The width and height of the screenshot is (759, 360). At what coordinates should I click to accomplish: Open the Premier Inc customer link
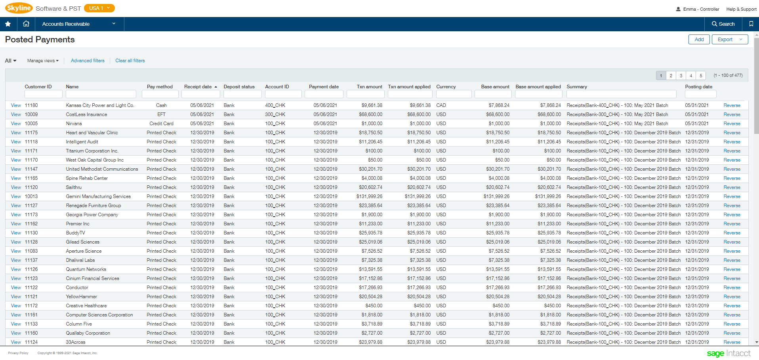tap(78, 224)
